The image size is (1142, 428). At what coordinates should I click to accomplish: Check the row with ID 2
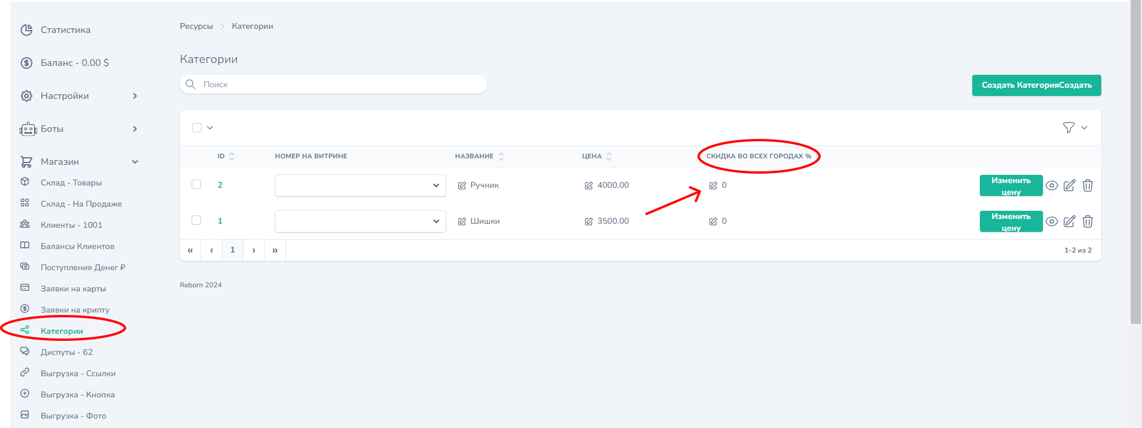[x=196, y=184]
